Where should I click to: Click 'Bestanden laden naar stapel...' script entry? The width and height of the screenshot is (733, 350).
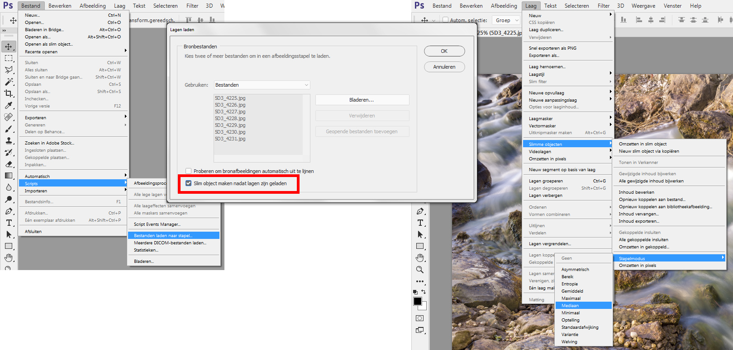click(x=163, y=235)
